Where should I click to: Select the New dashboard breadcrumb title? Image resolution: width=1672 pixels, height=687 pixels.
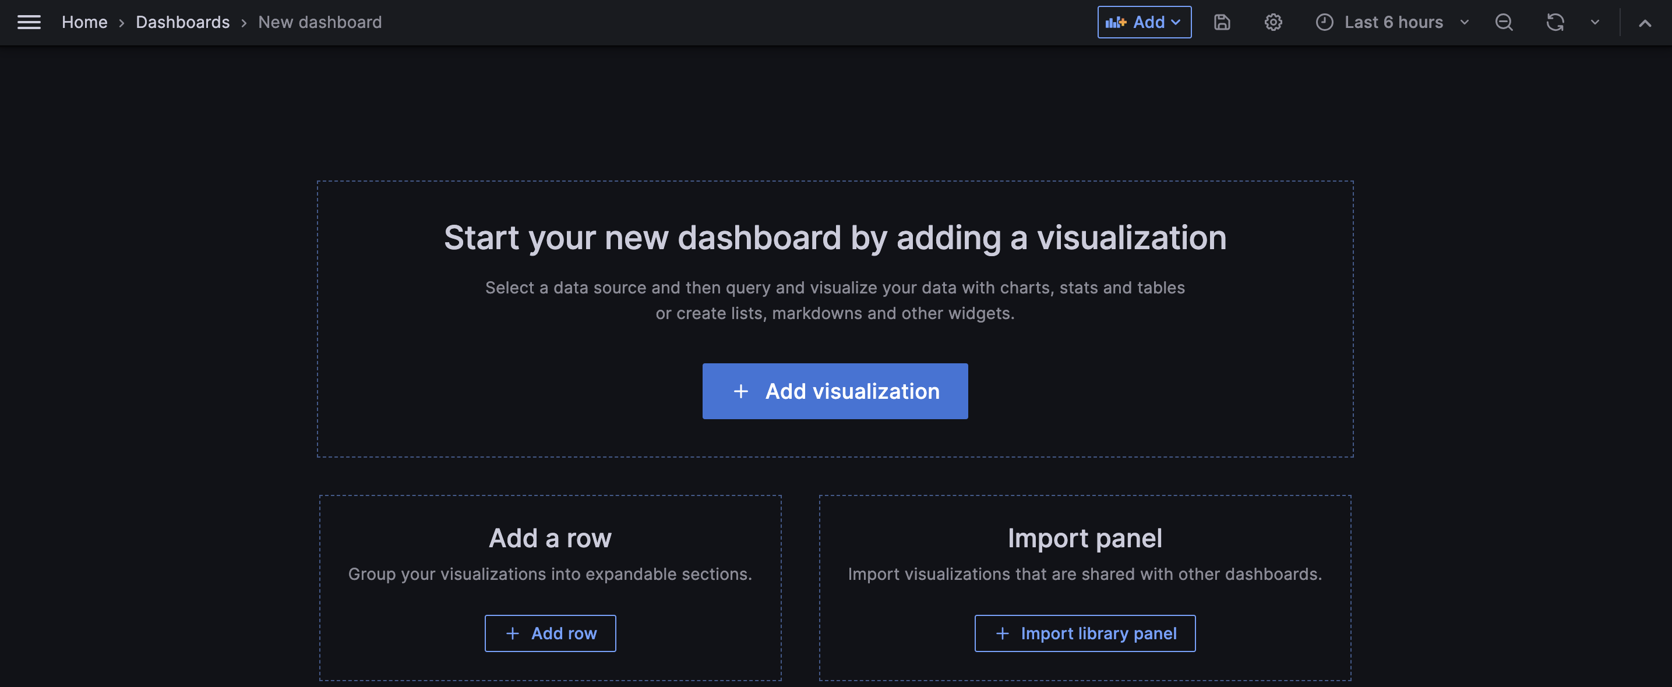pyautogui.click(x=319, y=22)
